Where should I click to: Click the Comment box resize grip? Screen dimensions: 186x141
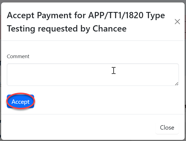177,84
